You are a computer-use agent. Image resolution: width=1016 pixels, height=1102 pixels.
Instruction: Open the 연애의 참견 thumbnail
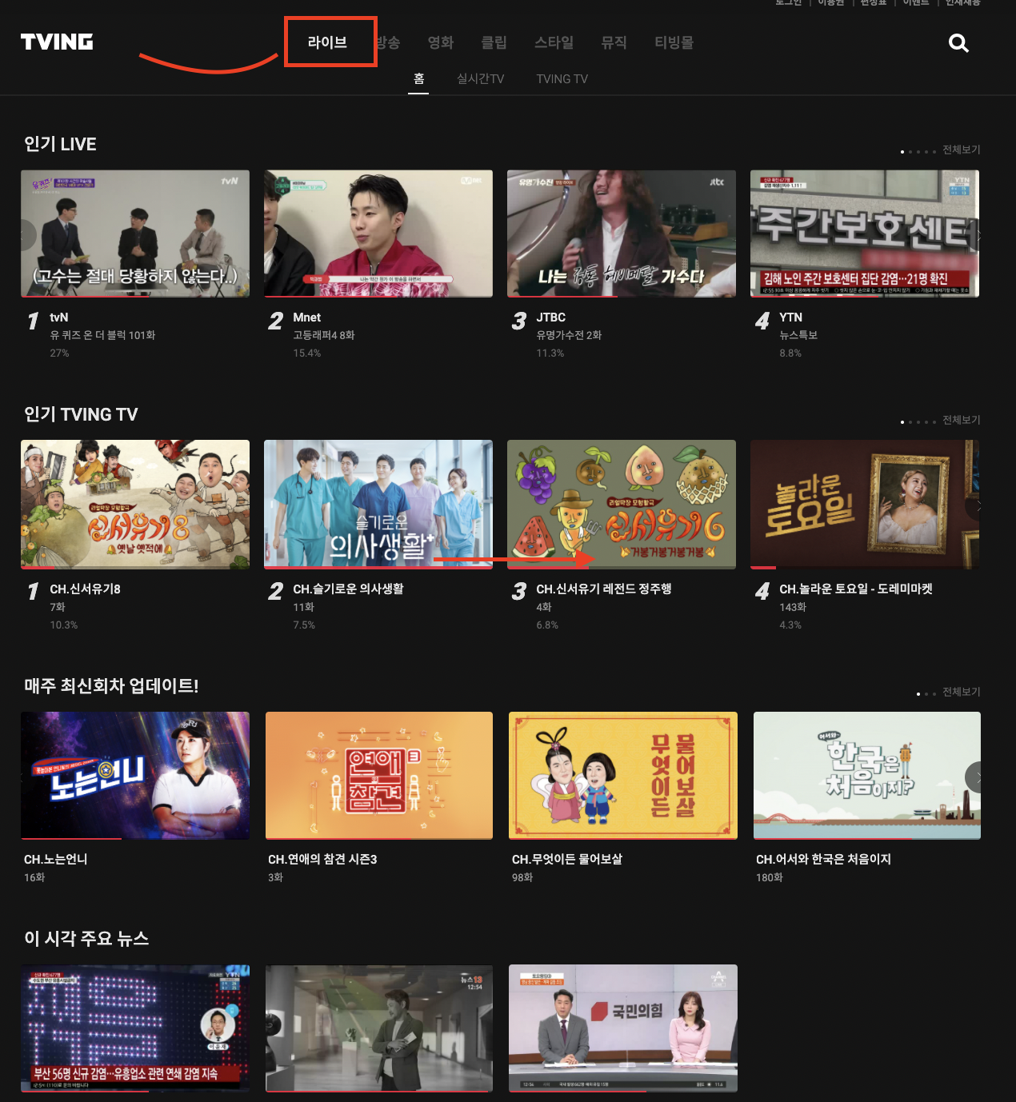tap(379, 776)
